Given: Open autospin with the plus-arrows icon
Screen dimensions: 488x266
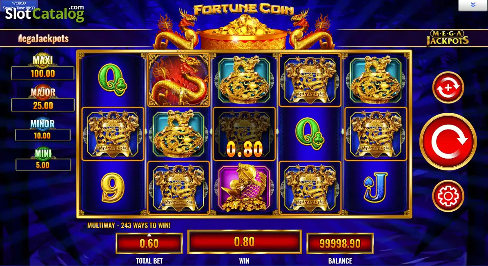Looking at the screenshot, I should (448, 87).
